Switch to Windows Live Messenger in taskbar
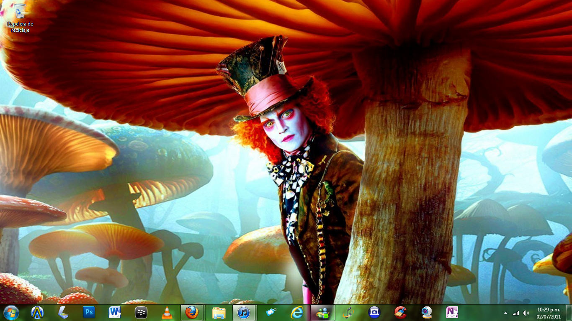The width and height of the screenshot is (572, 321). click(x=323, y=312)
